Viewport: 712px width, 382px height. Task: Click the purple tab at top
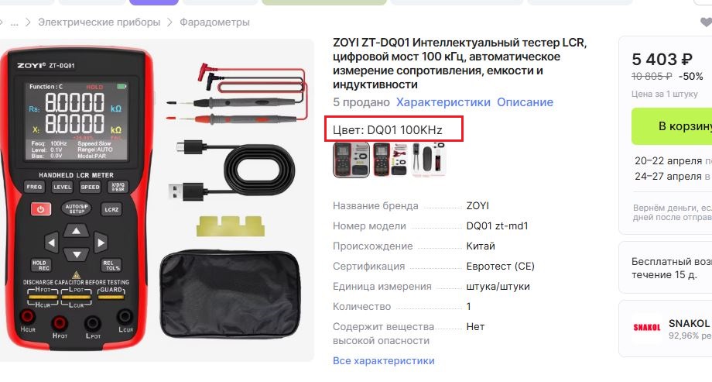[154, 2]
